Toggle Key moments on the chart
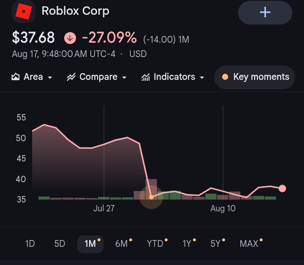 pos(255,77)
